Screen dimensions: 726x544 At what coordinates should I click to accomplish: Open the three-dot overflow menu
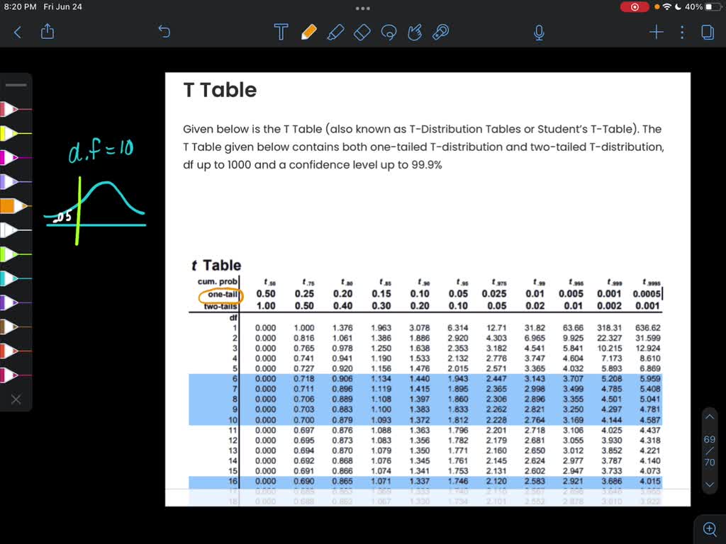tap(682, 32)
